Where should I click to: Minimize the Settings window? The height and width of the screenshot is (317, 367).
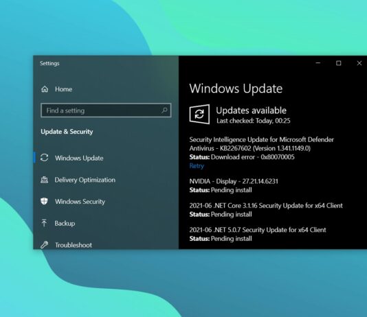click(318, 63)
